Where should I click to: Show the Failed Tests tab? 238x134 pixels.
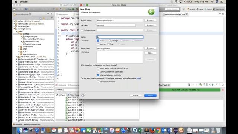[73, 95]
